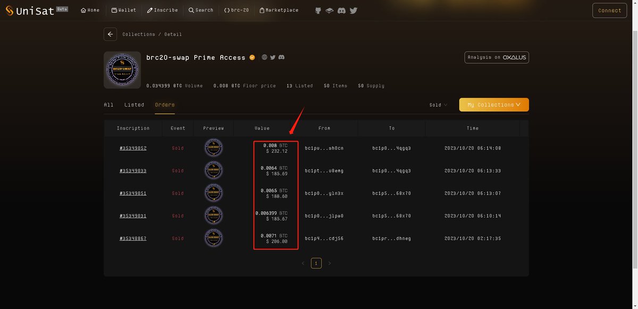Viewport: 638px width, 309px height.
Task: Click preview thumbnail for #35349031
Action: (x=214, y=216)
